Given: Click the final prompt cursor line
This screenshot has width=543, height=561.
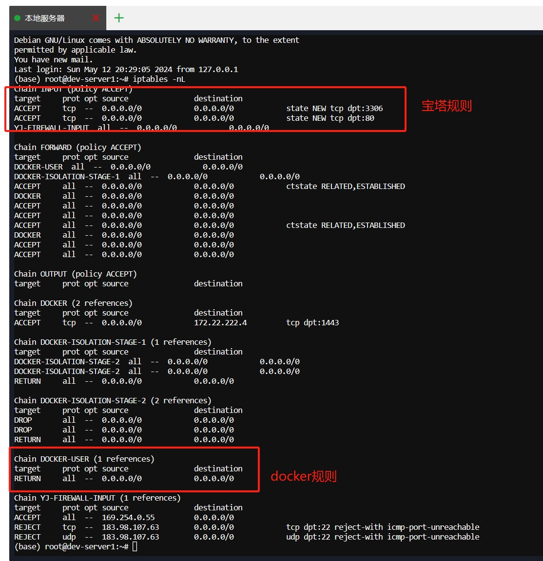Looking at the screenshot, I should point(76,547).
